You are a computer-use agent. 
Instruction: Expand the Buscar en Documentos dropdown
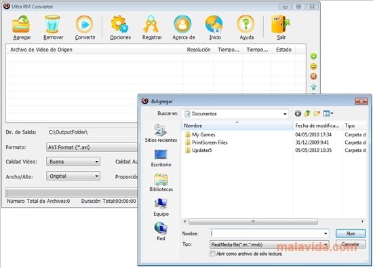[285, 114]
